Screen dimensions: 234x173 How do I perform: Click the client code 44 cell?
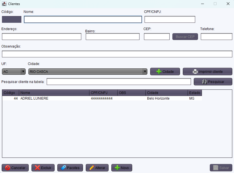click(11, 98)
